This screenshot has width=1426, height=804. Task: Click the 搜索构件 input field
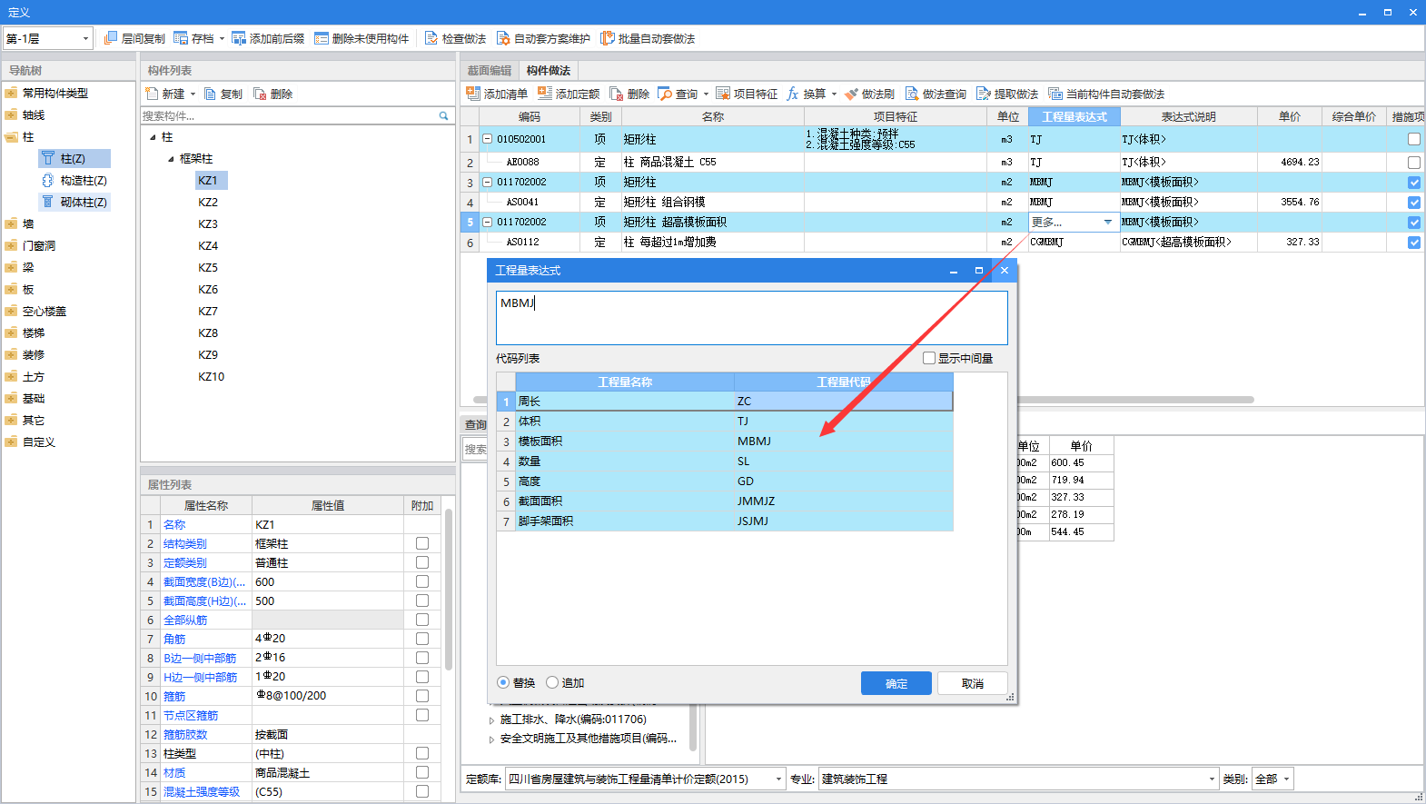[289, 115]
